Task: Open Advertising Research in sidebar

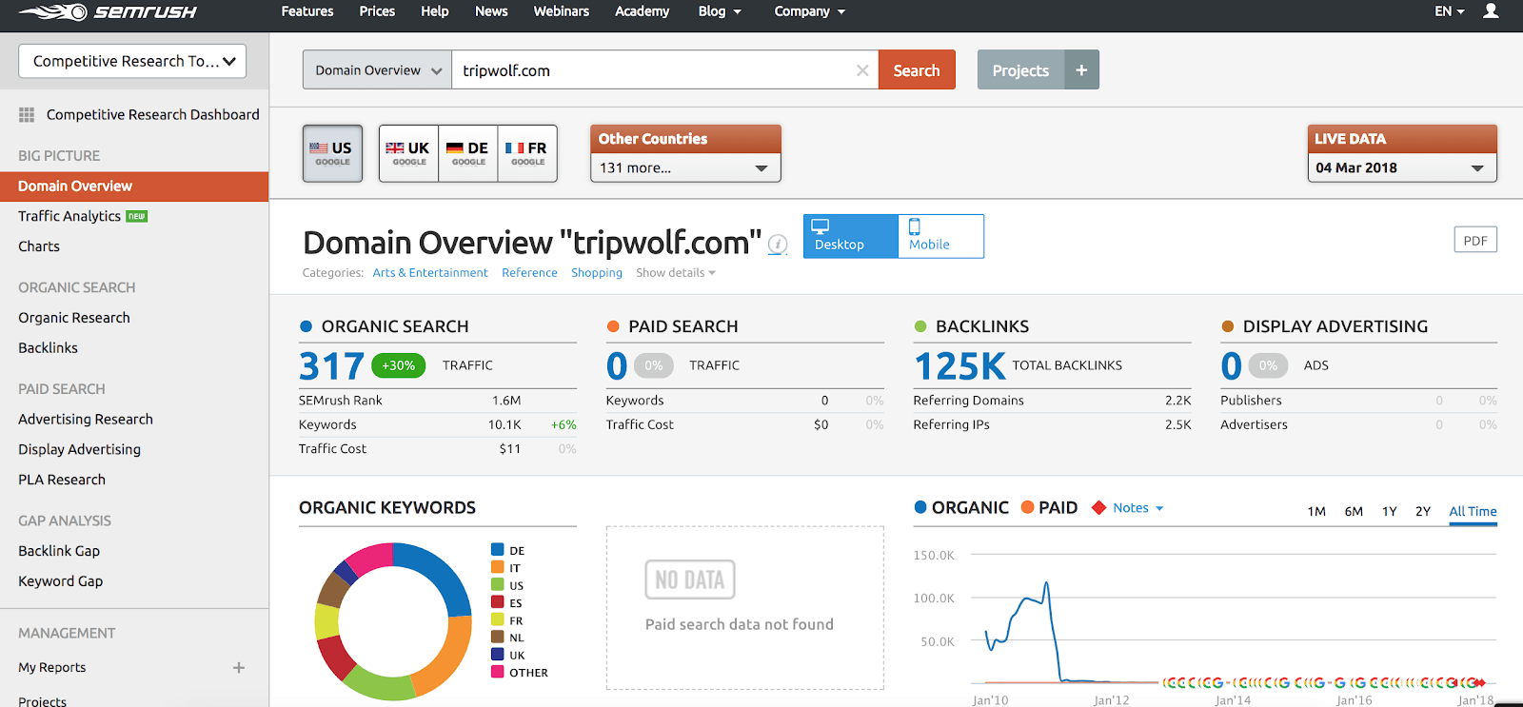Action: click(86, 420)
